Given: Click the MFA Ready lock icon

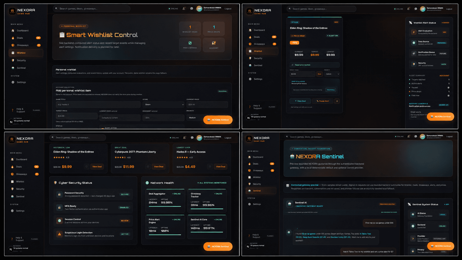Looking at the screenshot, I should tap(59, 208).
